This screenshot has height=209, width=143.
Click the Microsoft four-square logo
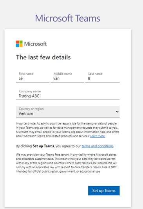(19, 44)
